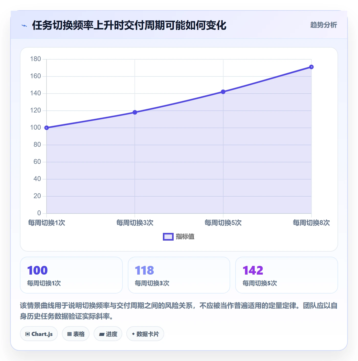The width and height of the screenshot is (358, 361).
Task: Click the x-axis label 每周切换1次
Action: pyautogui.click(x=47, y=223)
